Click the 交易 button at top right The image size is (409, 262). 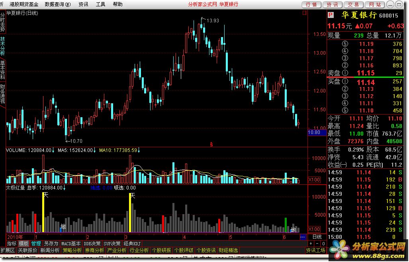353,4
